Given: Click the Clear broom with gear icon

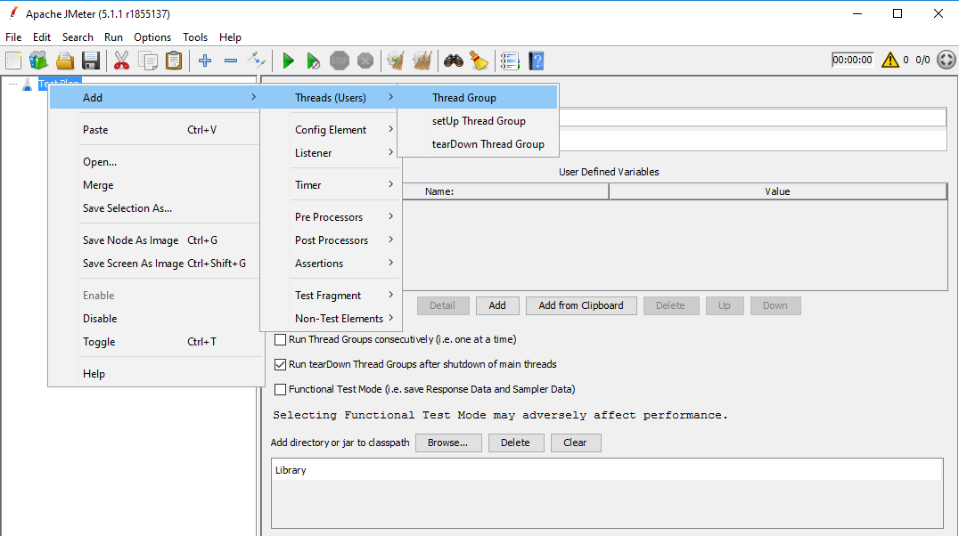Looking at the screenshot, I should (396, 61).
